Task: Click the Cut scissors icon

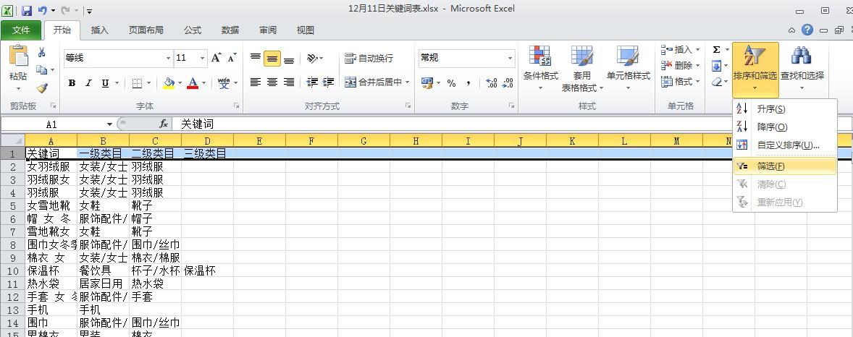Action: 42,52
